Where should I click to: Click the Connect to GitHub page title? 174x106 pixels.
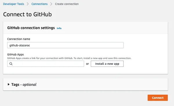click(x=28, y=14)
